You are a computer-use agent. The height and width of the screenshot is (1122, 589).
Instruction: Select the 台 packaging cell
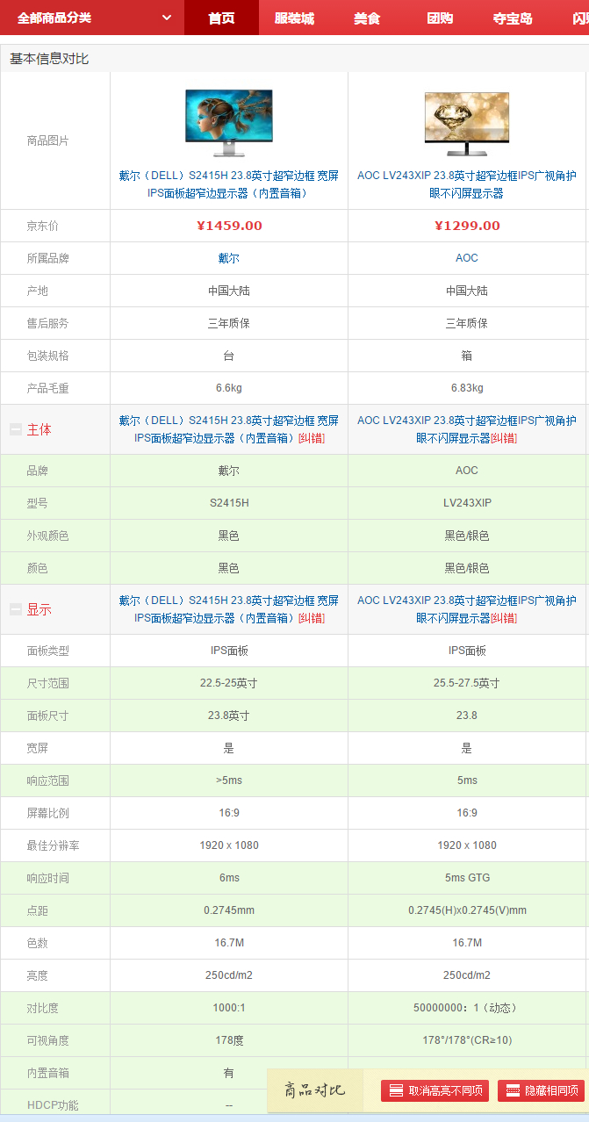pos(228,356)
